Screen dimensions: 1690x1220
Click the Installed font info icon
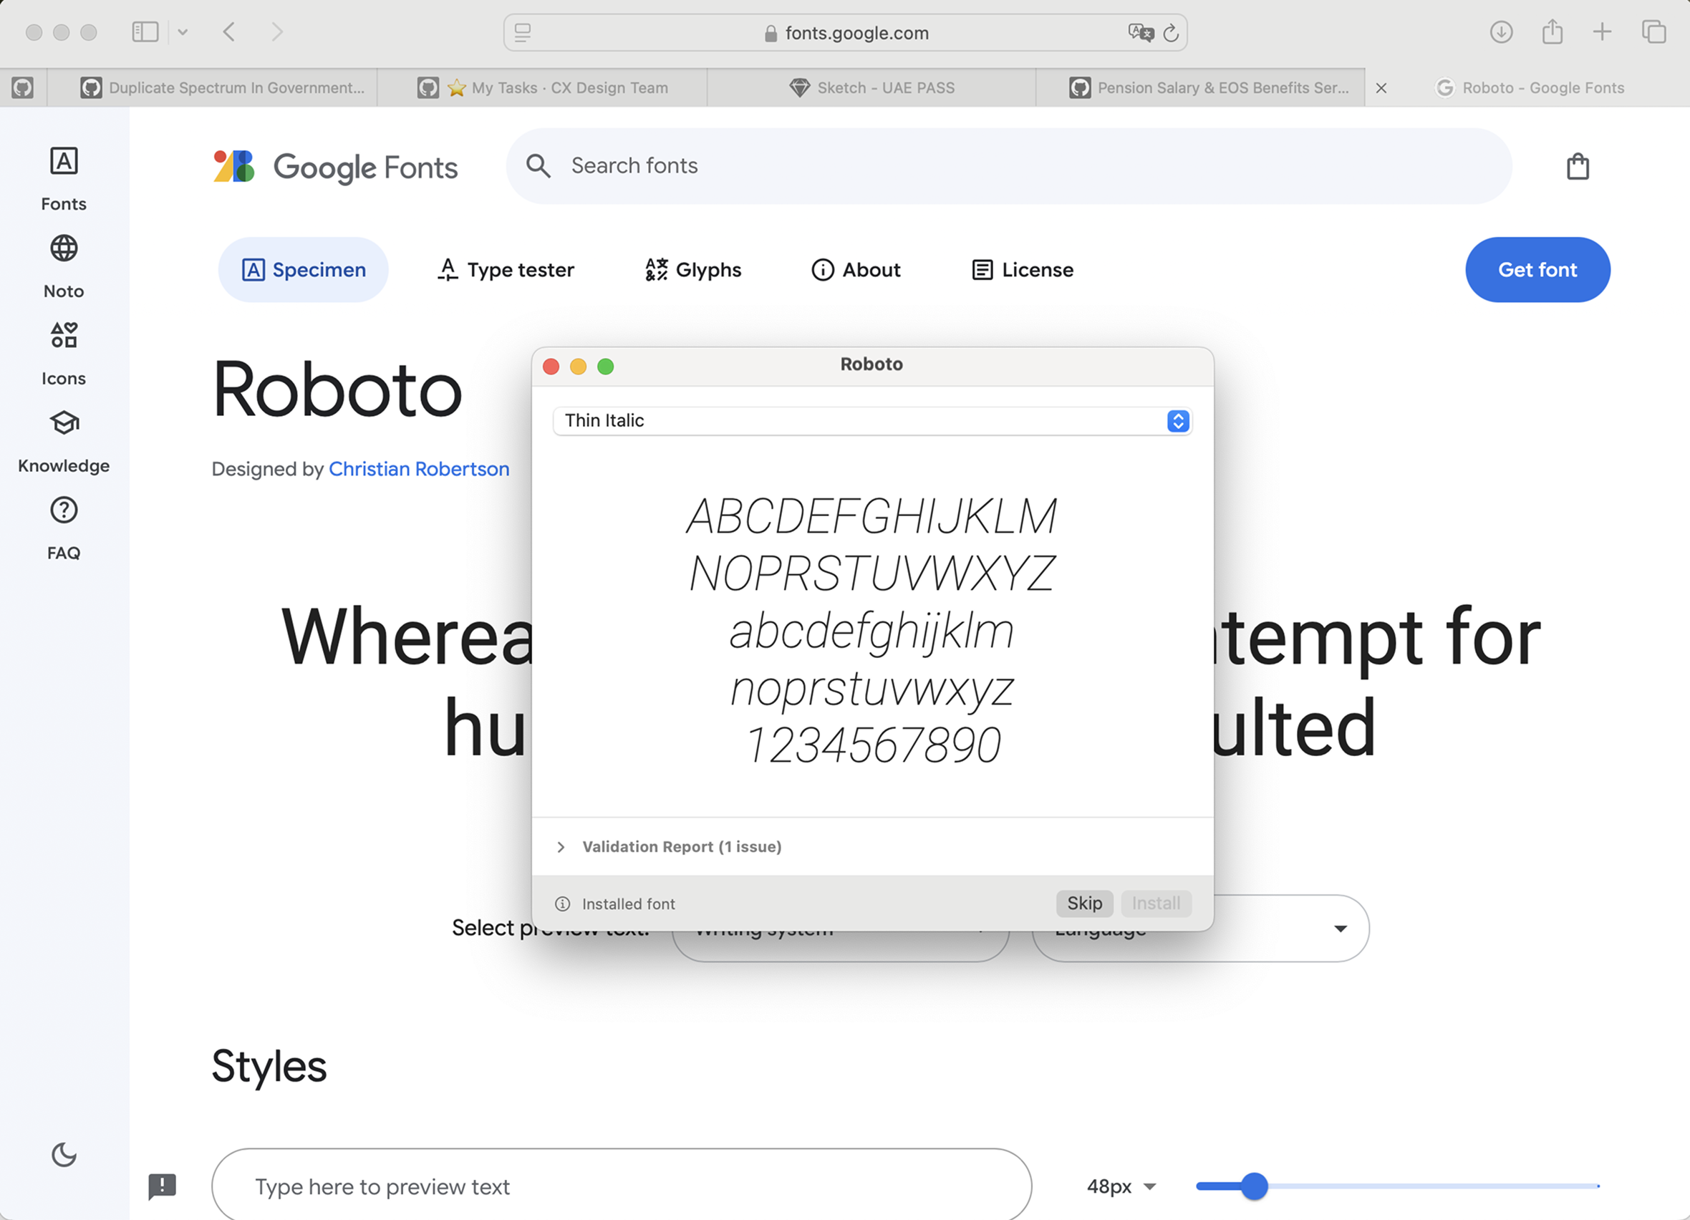(563, 904)
